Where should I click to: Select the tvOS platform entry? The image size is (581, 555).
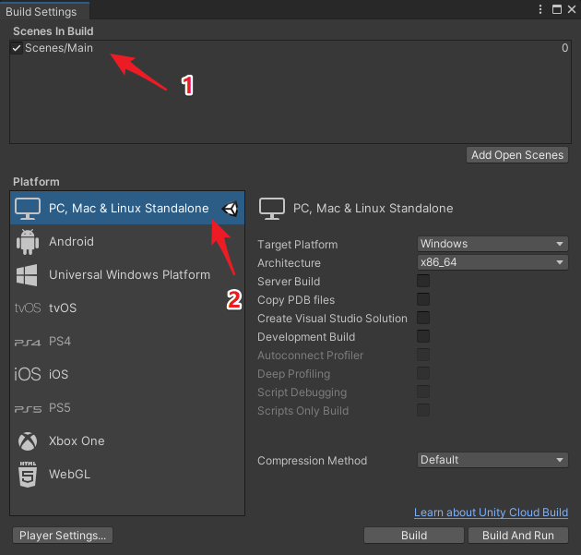127,308
